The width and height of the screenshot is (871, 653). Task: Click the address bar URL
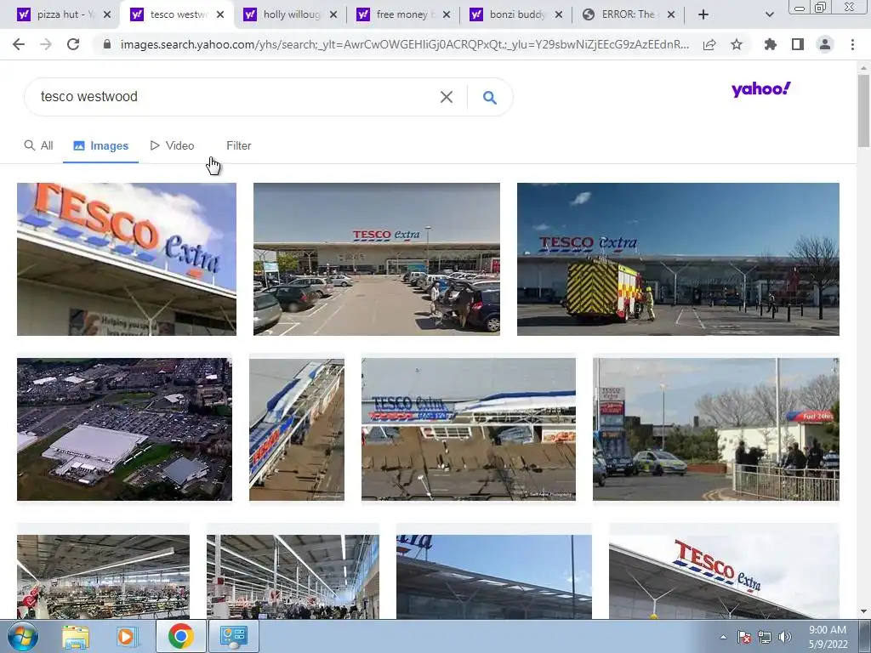coord(404,44)
